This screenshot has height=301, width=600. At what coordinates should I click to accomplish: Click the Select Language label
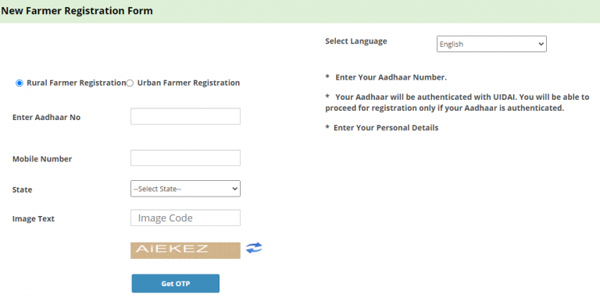[356, 41]
